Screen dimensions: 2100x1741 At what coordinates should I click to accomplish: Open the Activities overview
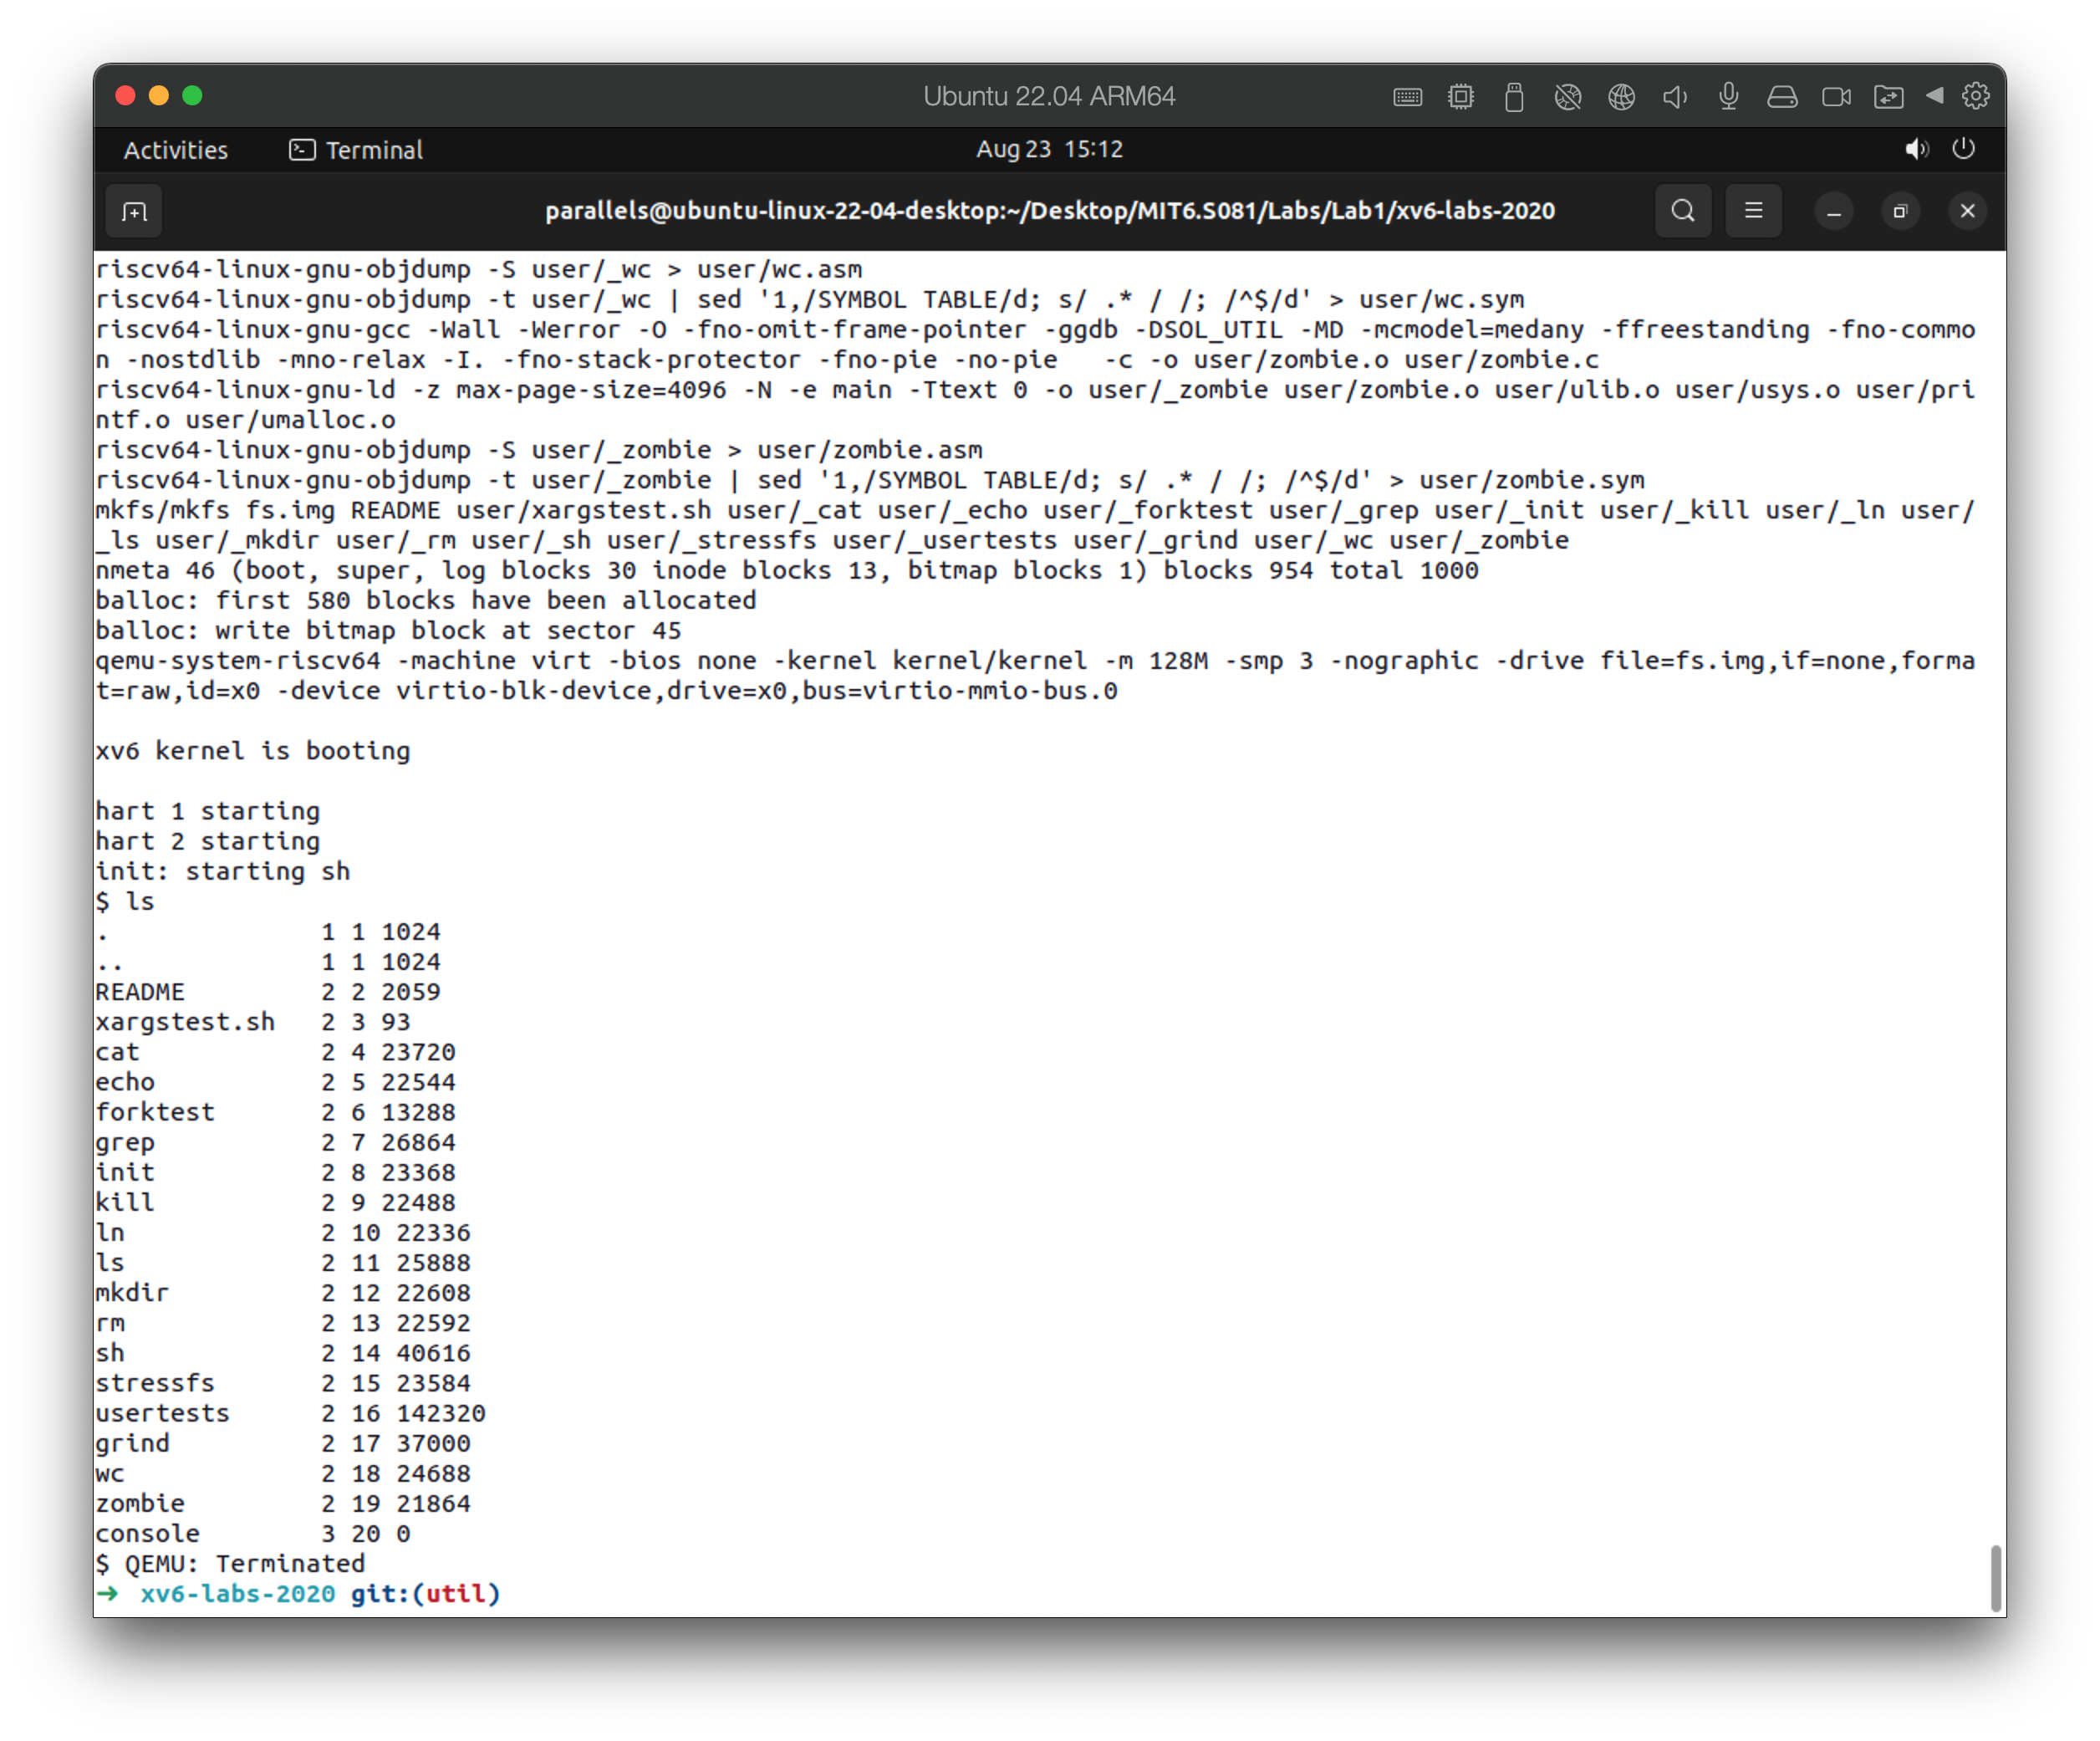175,149
